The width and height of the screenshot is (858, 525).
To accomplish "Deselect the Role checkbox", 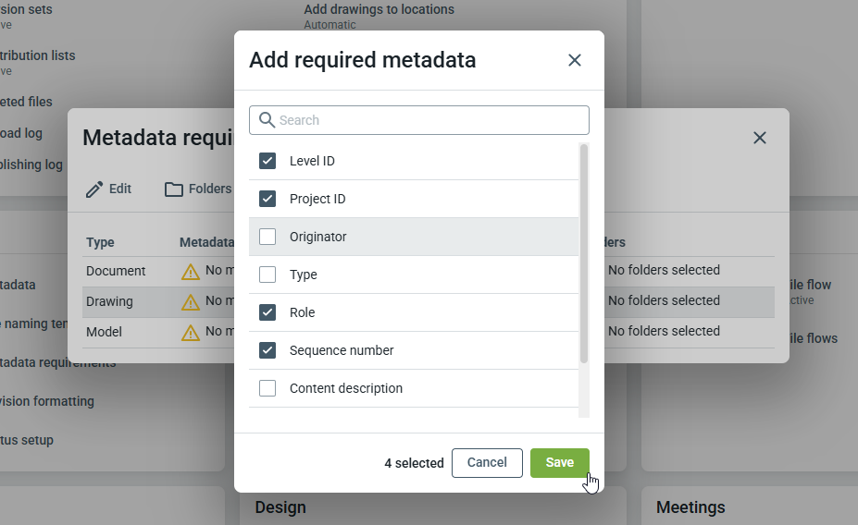I will coord(267,312).
